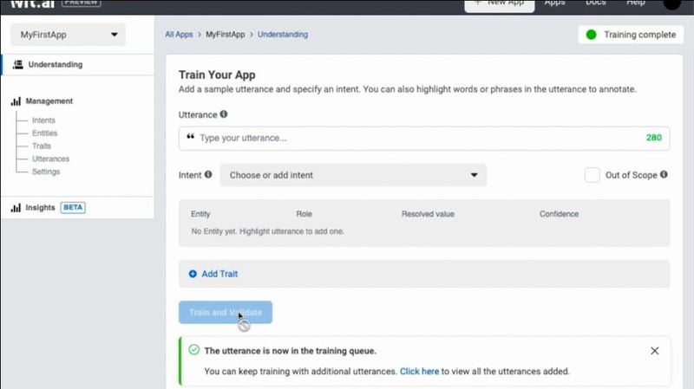Click the Understanding sidebar icon
Image resolution: width=694 pixels, height=389 pixels.
pos(17,64)
